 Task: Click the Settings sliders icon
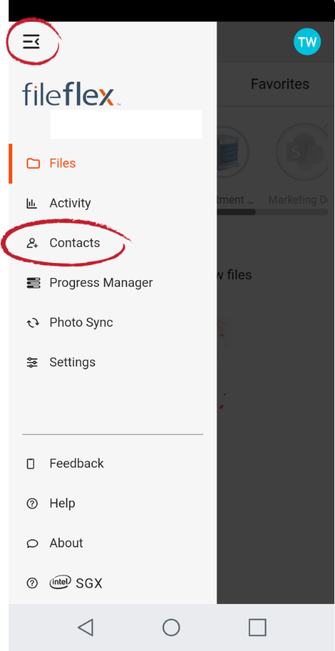(32, 363)
